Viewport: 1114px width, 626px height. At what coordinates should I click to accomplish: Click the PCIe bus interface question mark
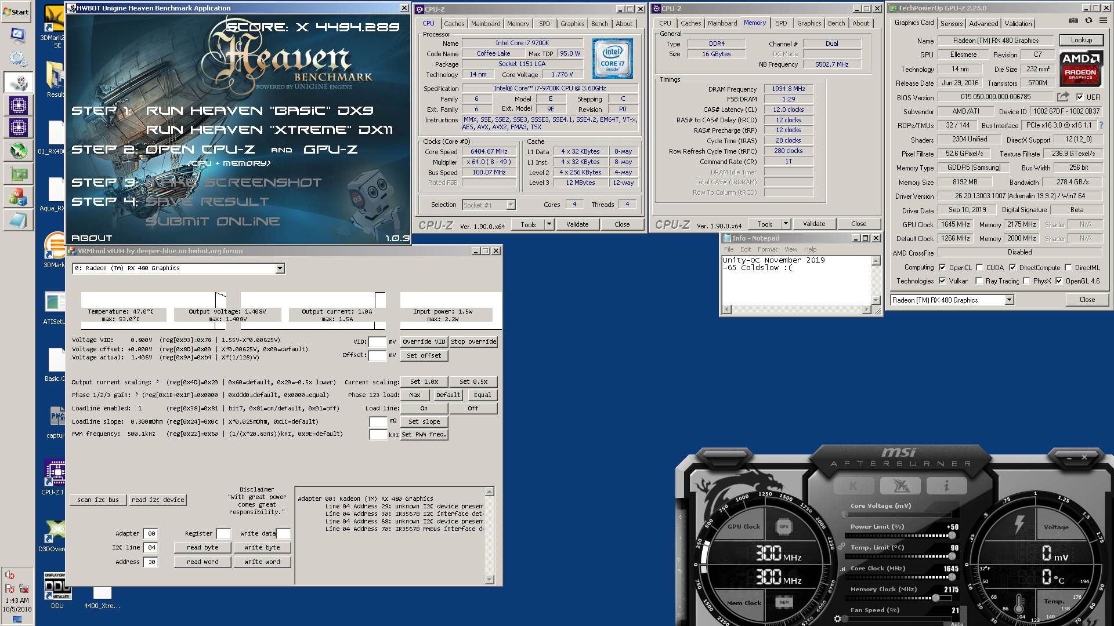coord(1101,125)
